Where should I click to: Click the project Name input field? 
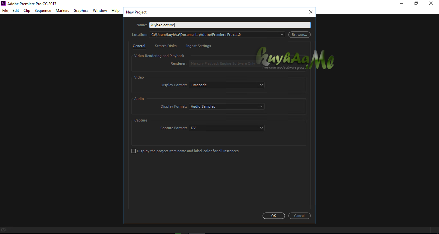click(x=230, y=25)
